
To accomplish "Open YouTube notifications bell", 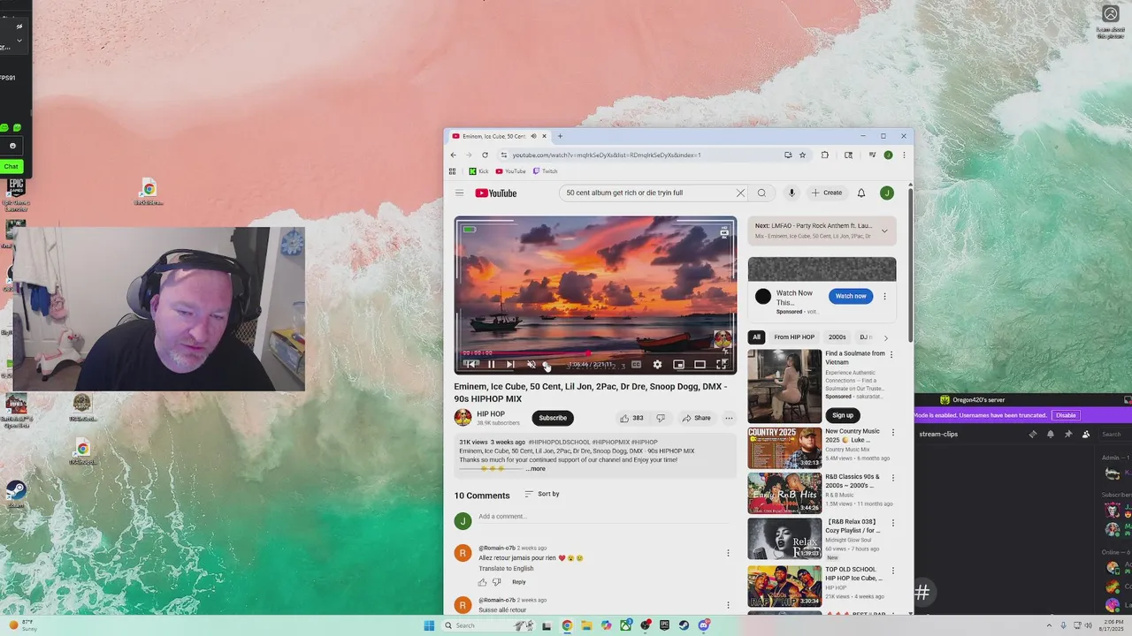I will [860, 193].
